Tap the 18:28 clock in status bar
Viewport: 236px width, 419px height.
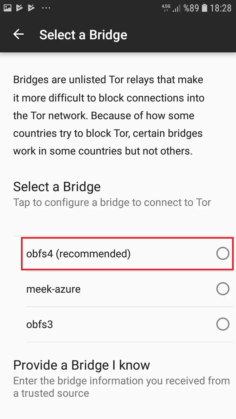[221, 8]
